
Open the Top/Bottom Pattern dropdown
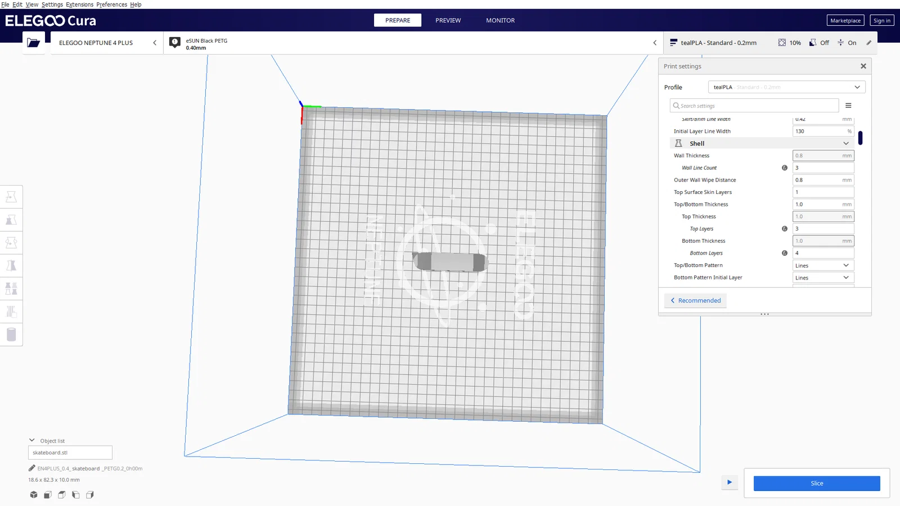click(x=823, y=265)
